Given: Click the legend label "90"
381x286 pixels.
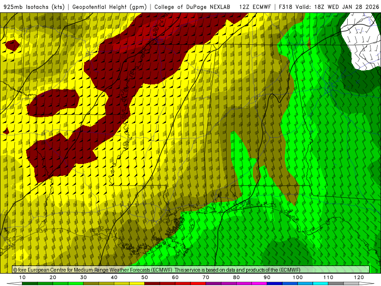Looking at the screenshot, I should click(267, 277).
